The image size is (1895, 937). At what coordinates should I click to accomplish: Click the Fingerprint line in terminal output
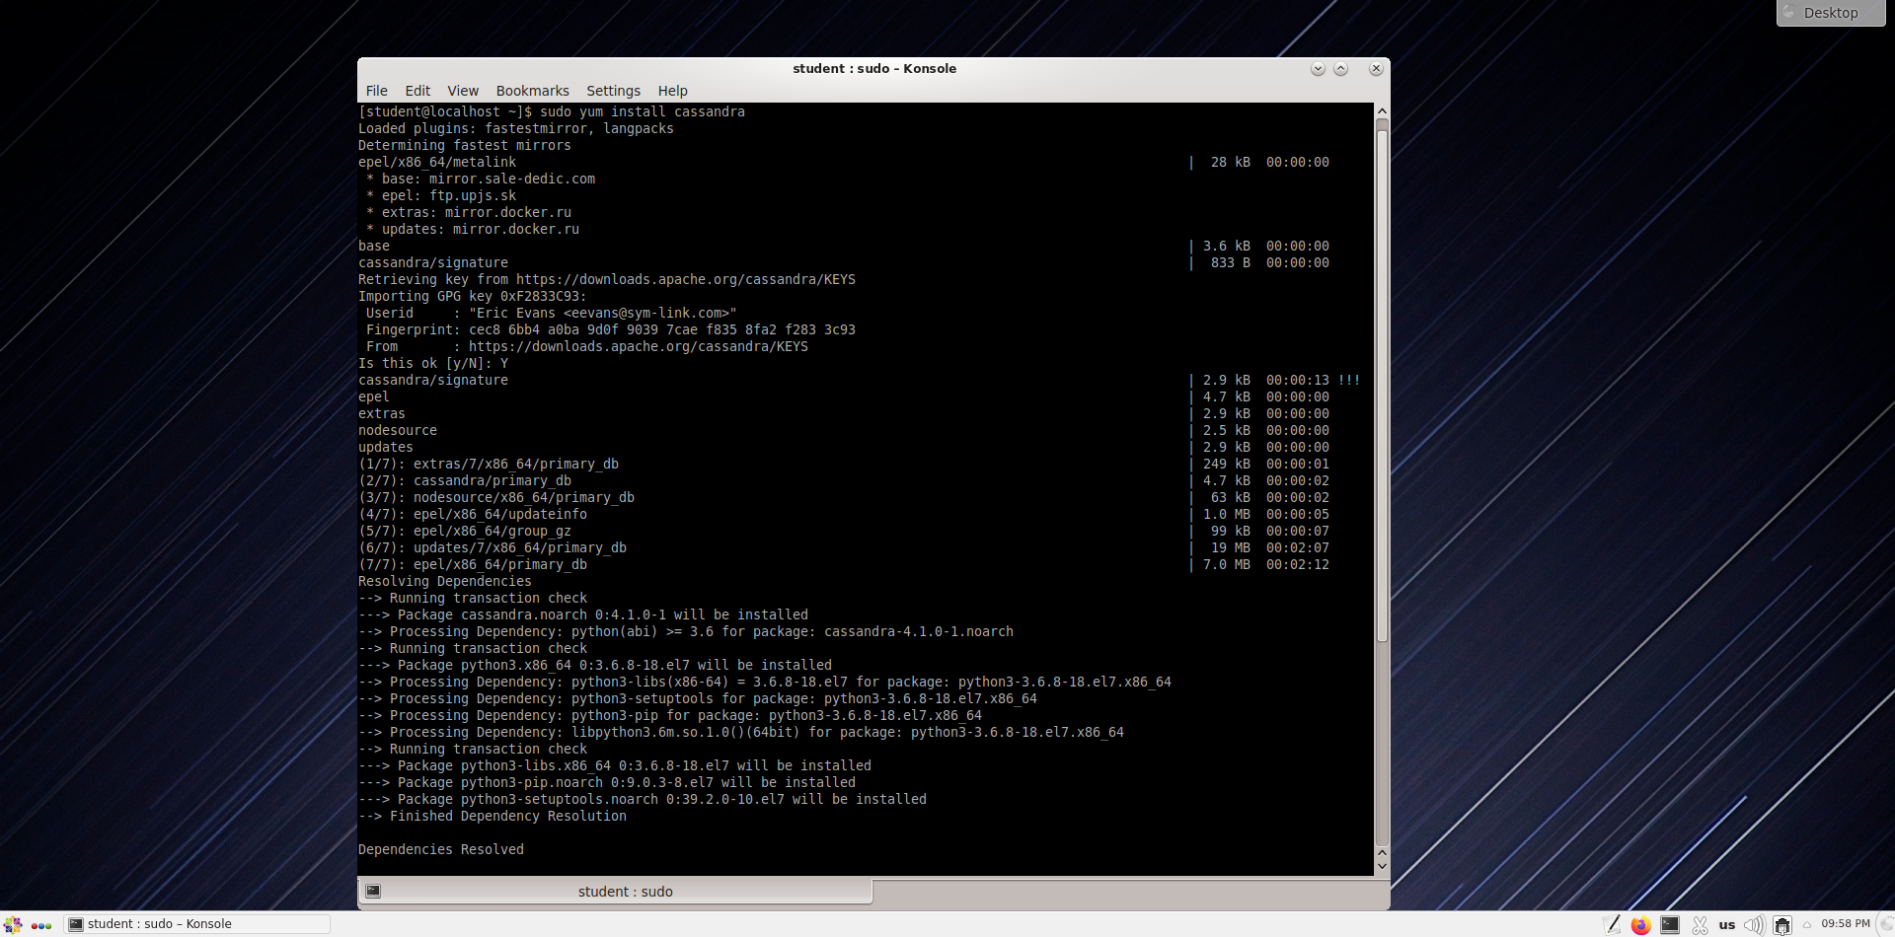coord(611,329)
